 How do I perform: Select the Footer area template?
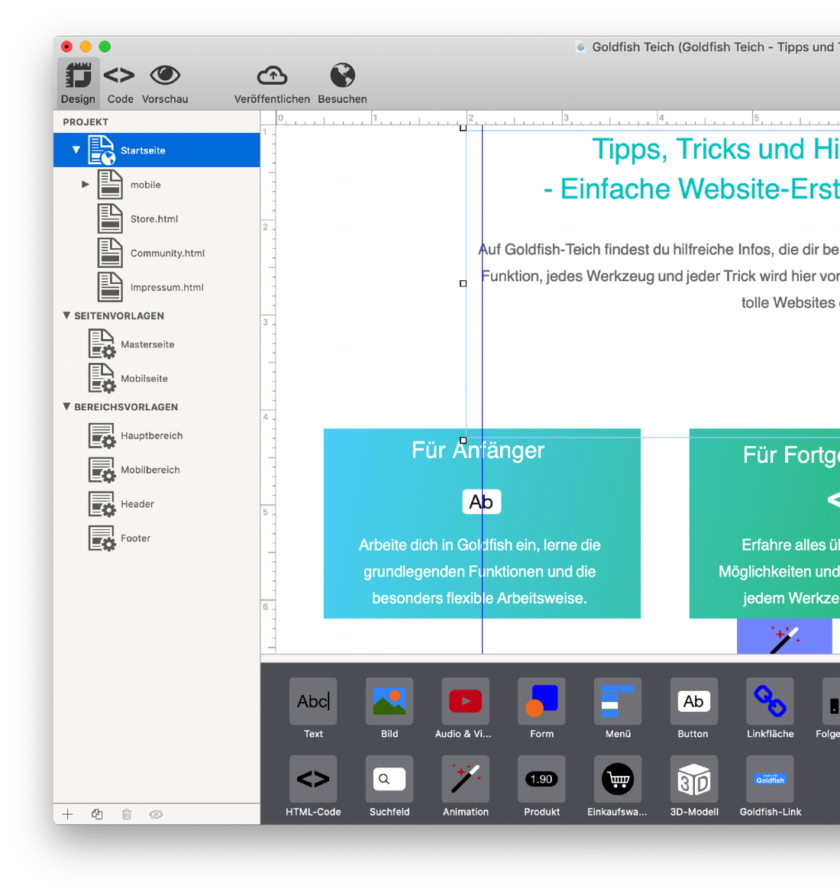pos(157,538)
